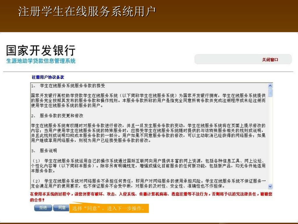Click sub-clause (2) about 网络服务不承担责任

[x=148, y=183]
